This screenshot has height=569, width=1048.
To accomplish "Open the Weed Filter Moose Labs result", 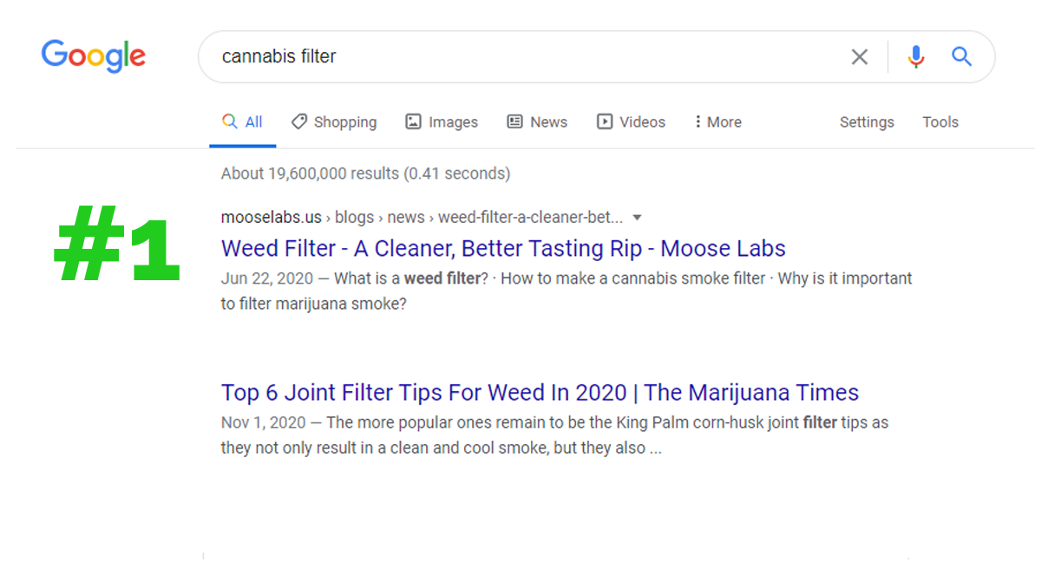I will pyautogui.click(x=503, y=249).
